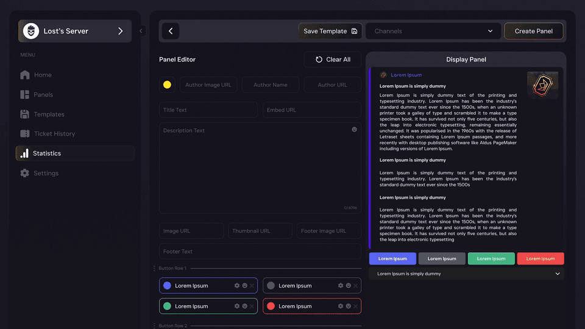Remove the red Lorem Ipsum button
Image resolution: width=585 pixels, height=329 pixels.
point(355,306)
